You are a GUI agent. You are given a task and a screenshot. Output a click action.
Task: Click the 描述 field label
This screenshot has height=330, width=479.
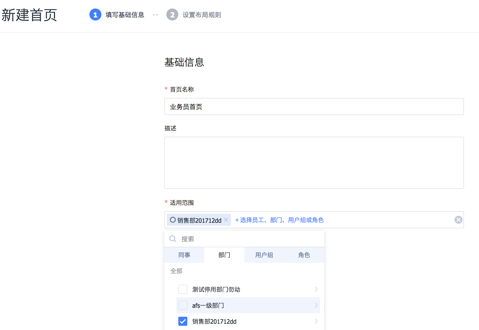[x=170, y=128]
